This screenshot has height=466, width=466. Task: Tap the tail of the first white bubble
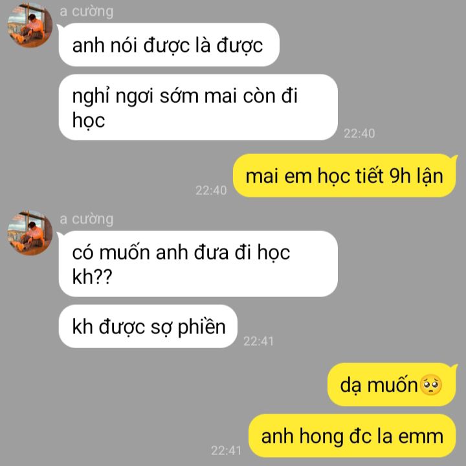coord(59,27)
